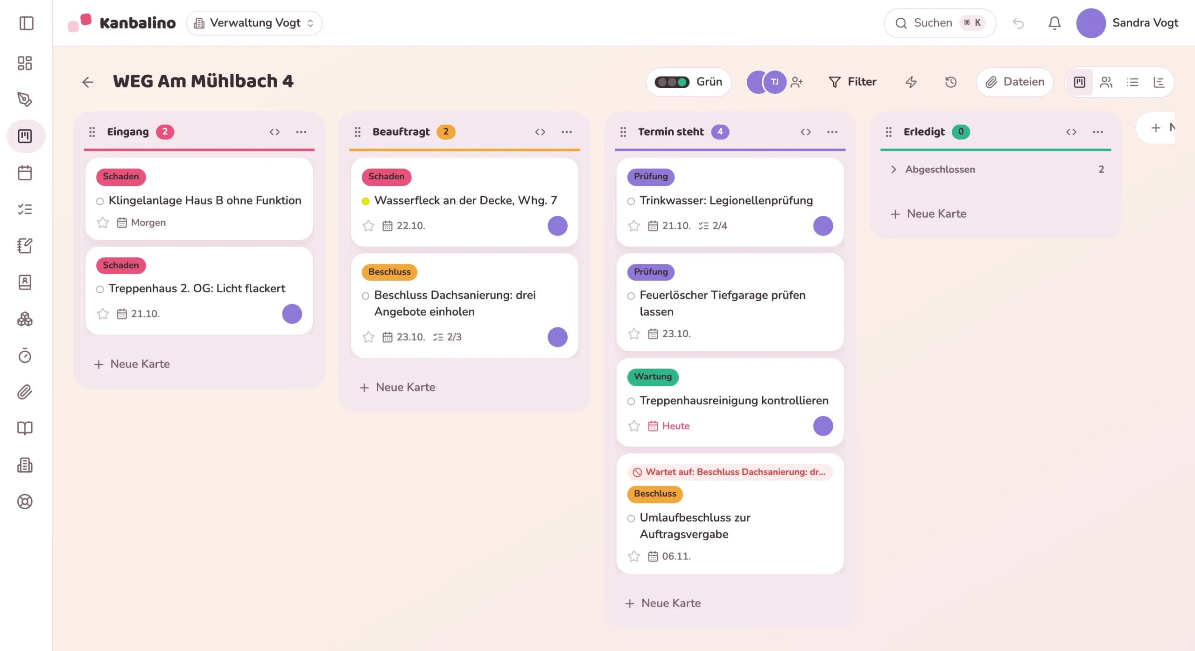Image resolution: width=1195 pixels, height=651 pixels.
Task: Open the Verwaltung Vogt workspace dropdown
Action: click(x=254, y=23)
